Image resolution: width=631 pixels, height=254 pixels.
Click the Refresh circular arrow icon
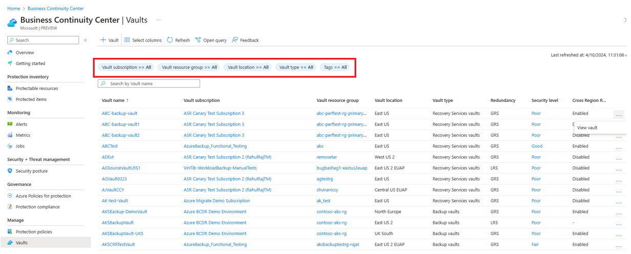(170, 40)
